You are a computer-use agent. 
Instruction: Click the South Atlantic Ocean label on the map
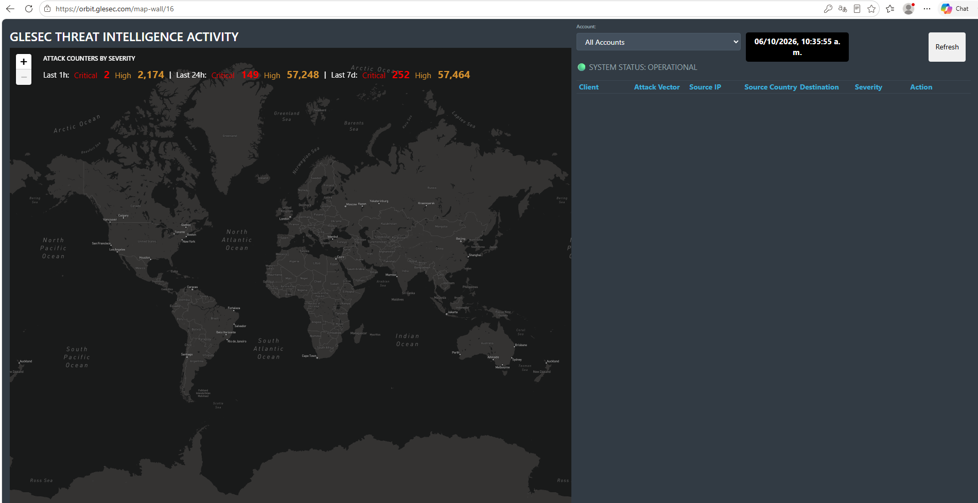coord(269,349)
